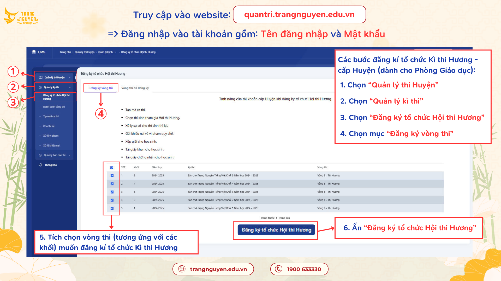Screen dimensions: 501x281
Task: Click the Tải giấy khen cho học sinh bullet
Action: coord(145,149)
